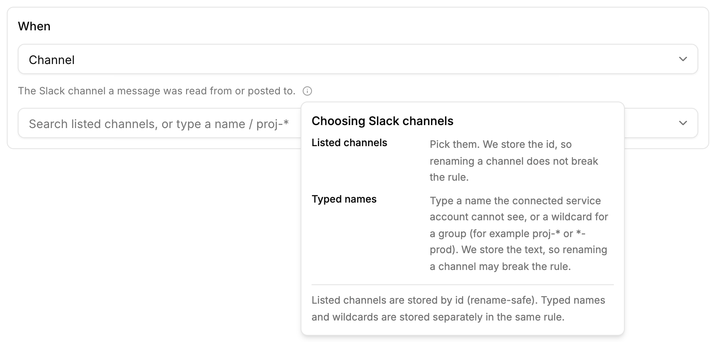Expand the channel search chevron arrow
Image resolution: width=716 pixels, height=342 pixels.
[x=683, y=123]
